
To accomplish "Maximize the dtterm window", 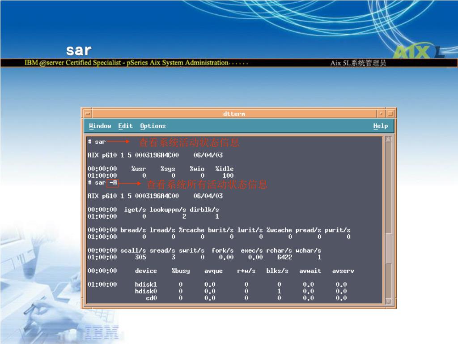I will point(390,113).
